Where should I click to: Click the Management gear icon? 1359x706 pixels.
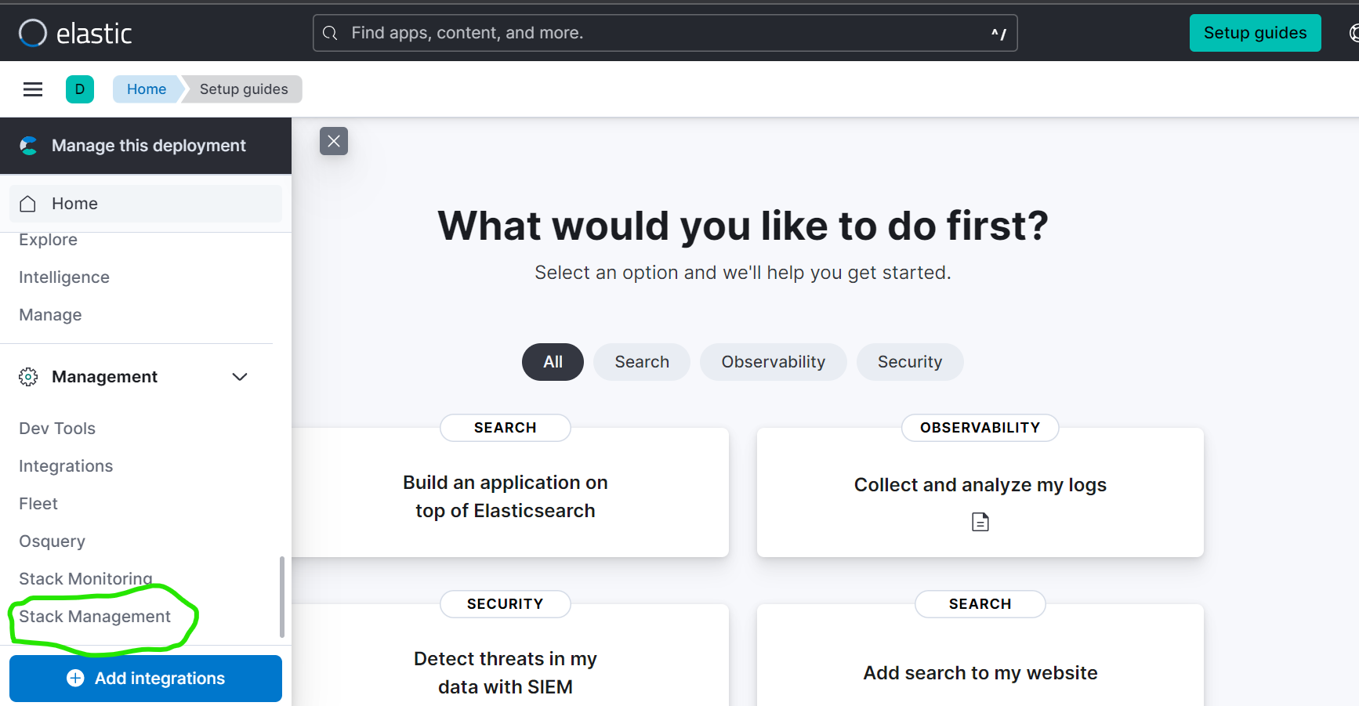tap(28, 377)
